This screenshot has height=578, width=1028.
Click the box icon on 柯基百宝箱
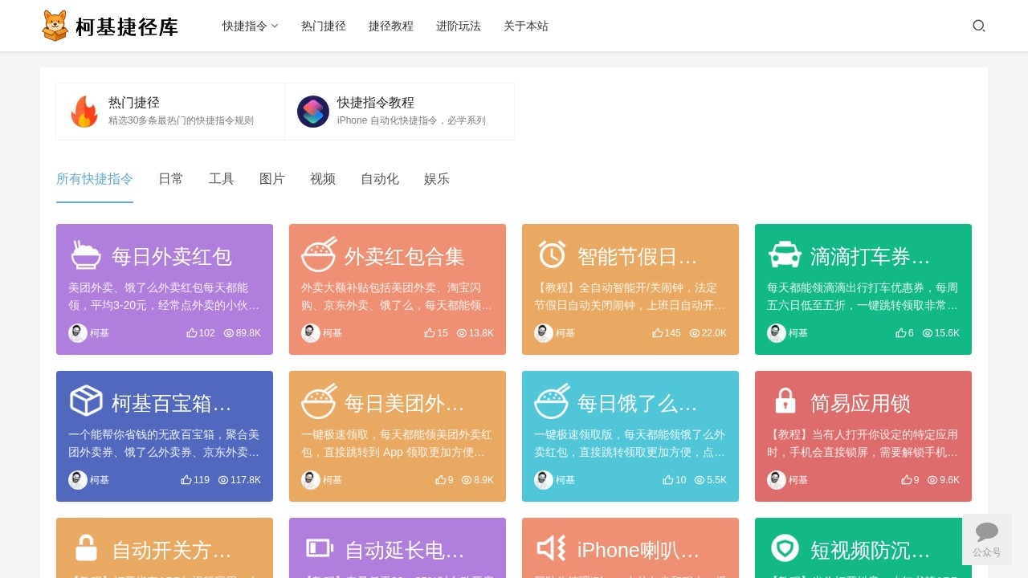tap(86, 401)
